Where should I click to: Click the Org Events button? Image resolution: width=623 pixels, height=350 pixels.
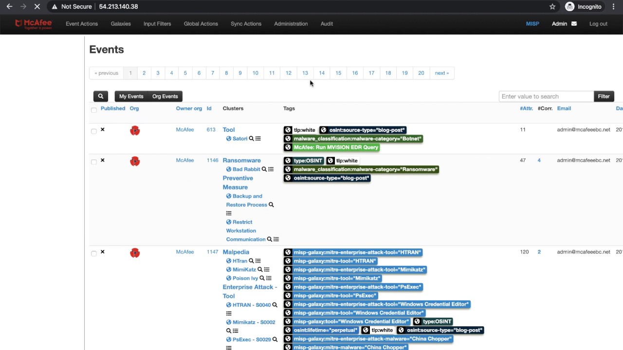pos(165,96)
